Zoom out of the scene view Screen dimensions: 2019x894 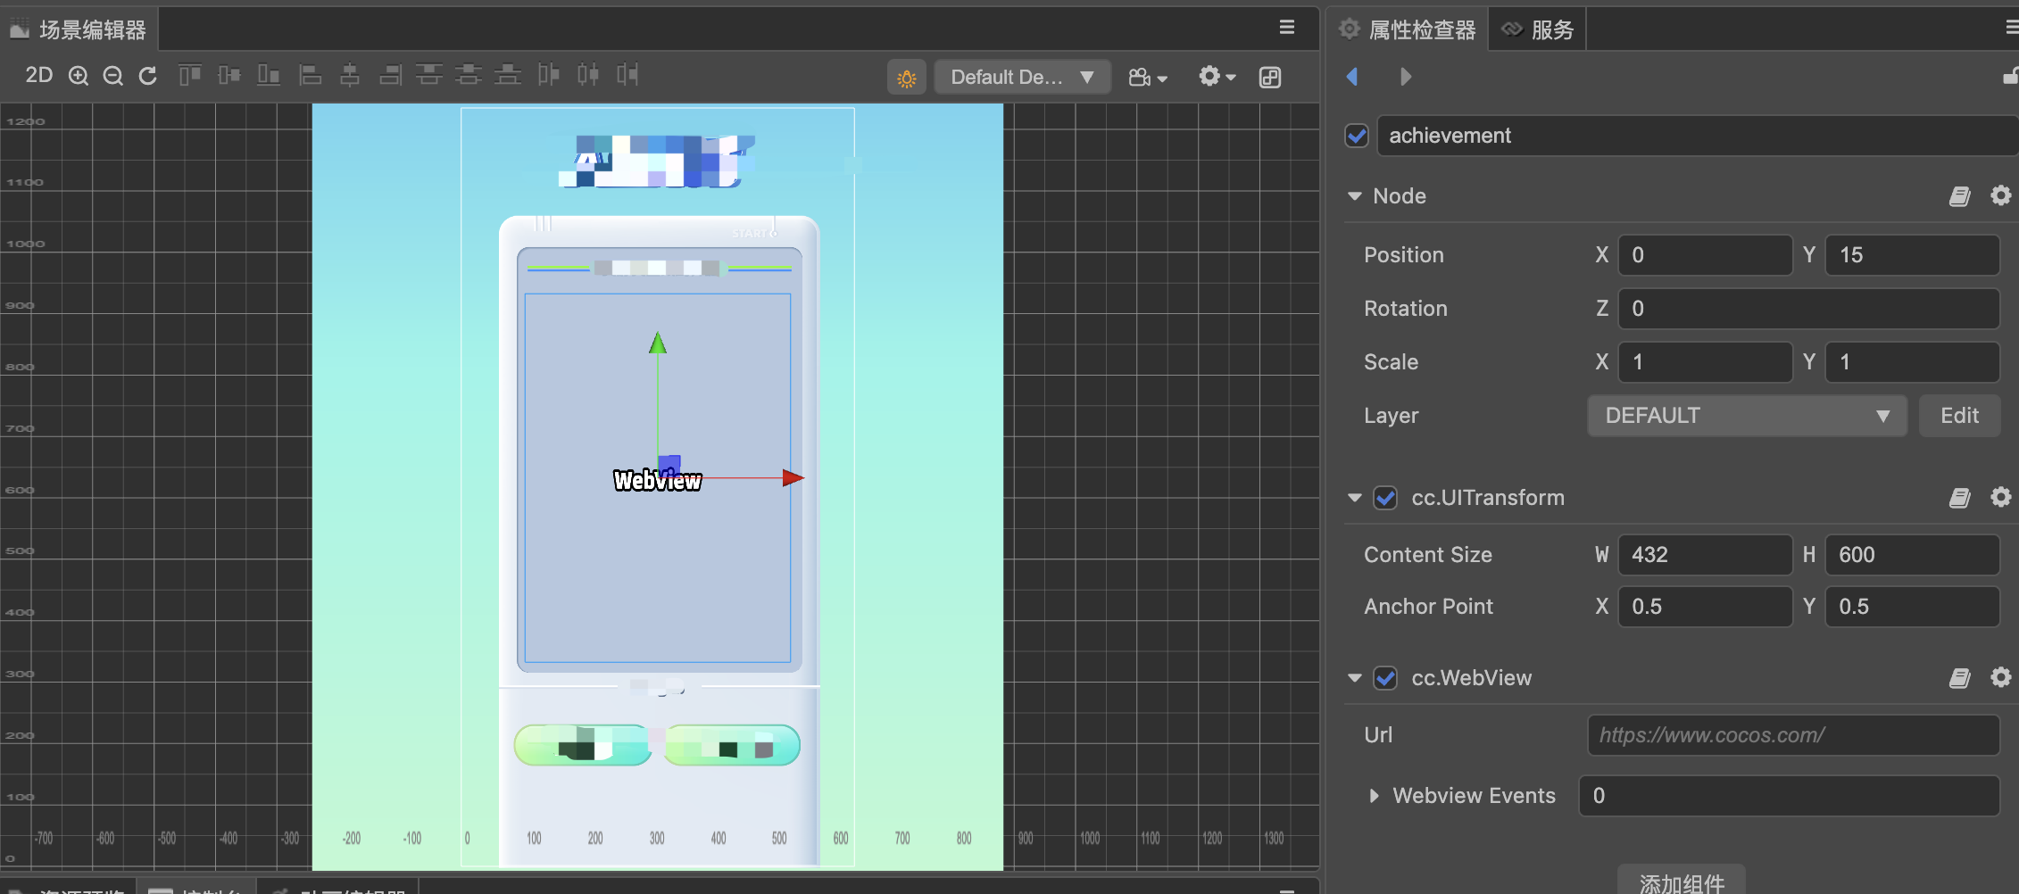(112, 76)
